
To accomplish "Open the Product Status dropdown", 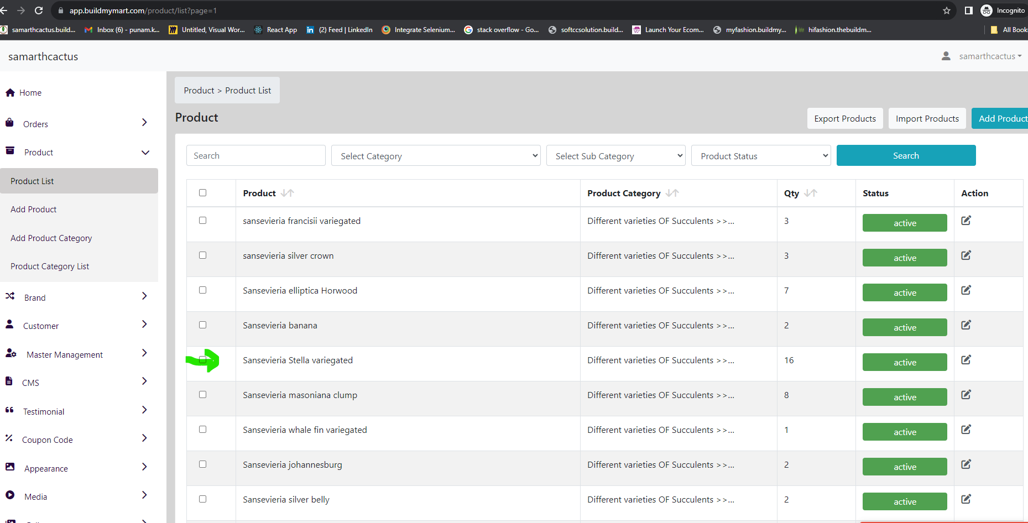I will pyautogui.click(x=761, y=156).
